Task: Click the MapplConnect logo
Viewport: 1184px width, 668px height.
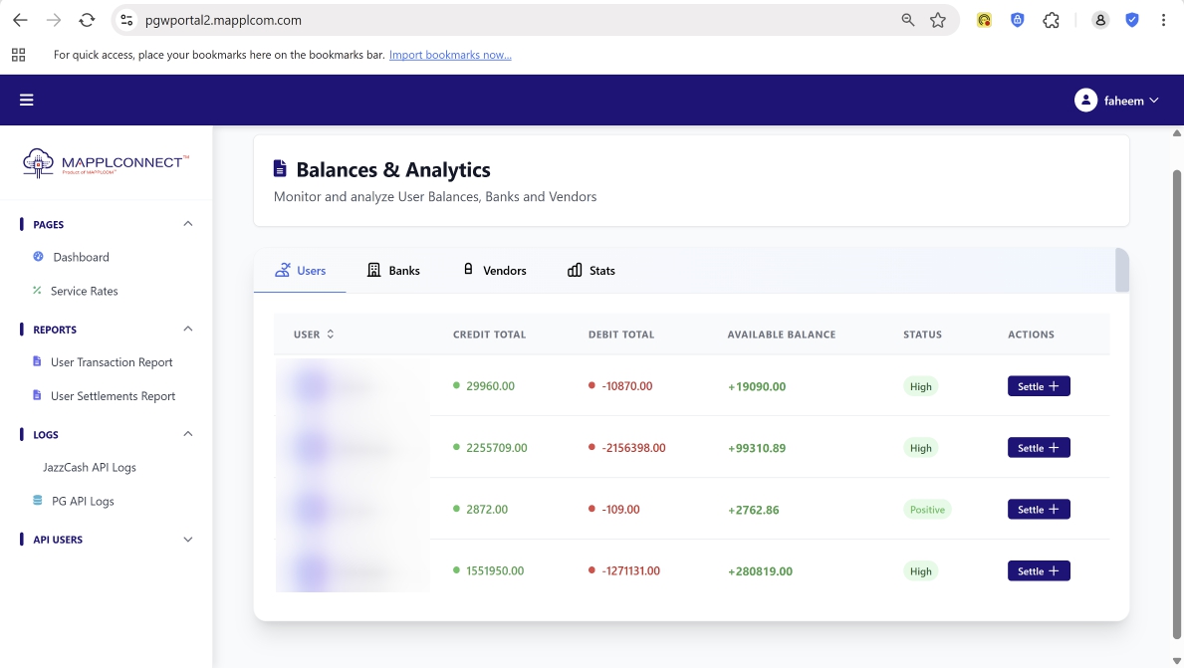Action: coord(107,163)
